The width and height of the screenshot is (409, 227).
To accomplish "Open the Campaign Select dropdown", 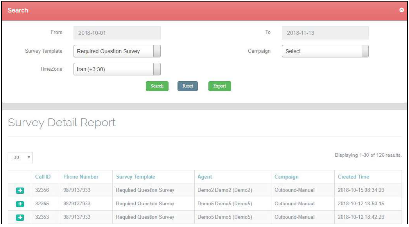I will [x=325, y=51].
